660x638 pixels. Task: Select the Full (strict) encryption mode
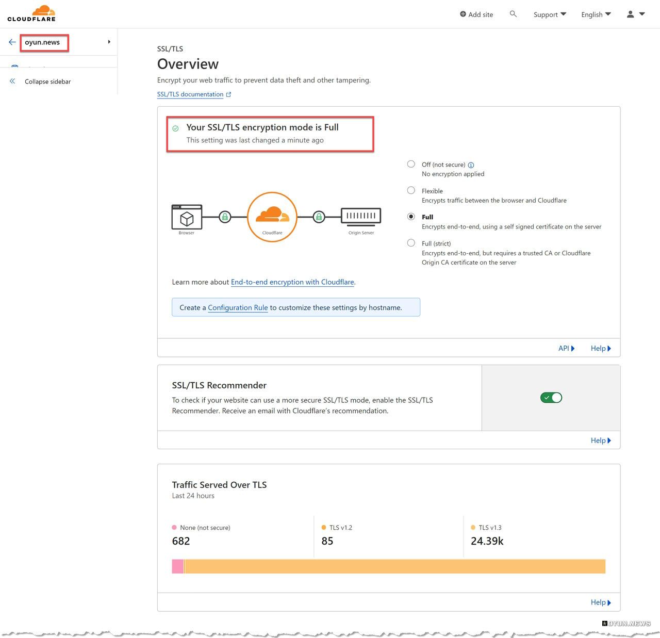pyautogui.click(x=411, y=243)
